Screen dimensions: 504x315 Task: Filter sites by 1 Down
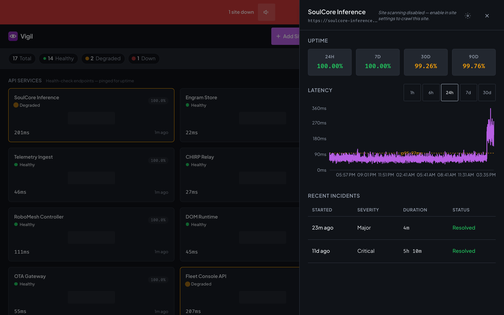(x=144, y=59)
